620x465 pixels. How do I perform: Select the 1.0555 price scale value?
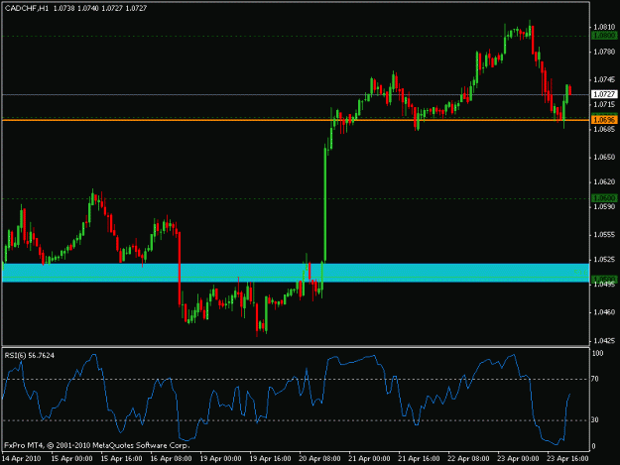coord(604,234)
